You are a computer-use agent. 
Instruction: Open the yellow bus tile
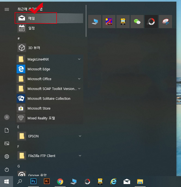point(123,22)
